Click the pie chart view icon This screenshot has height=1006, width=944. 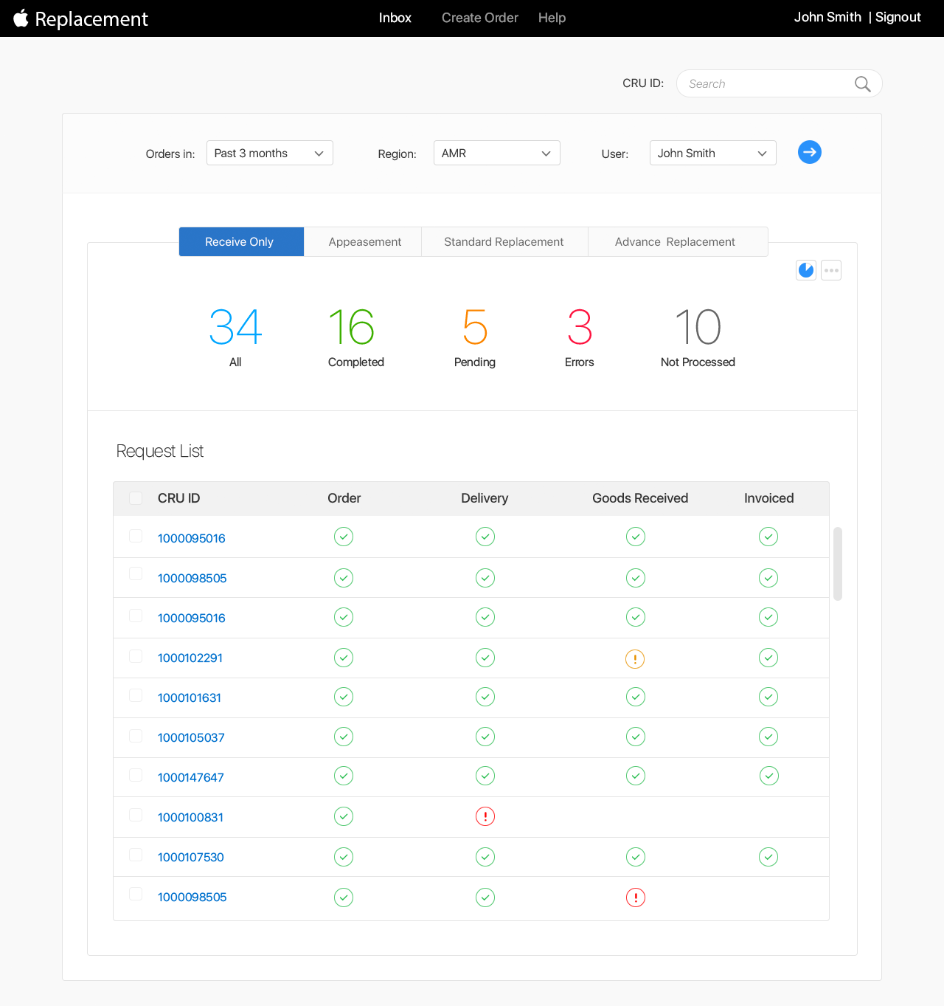pyautogui.click(x=805, y=270)
